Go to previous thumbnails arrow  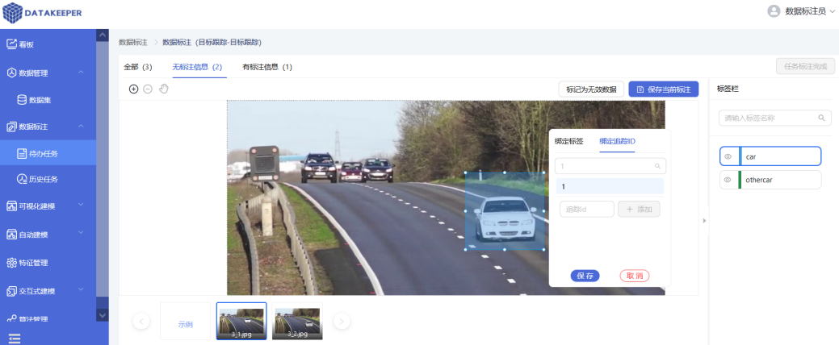coord(141,321)
